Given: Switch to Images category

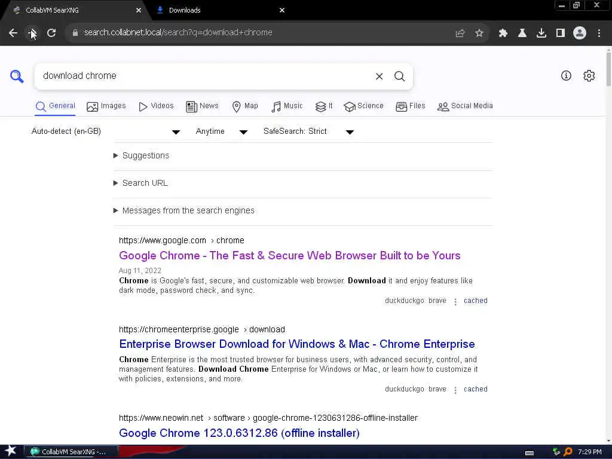Looking at the screenshot, I should [x=106, y=106].
